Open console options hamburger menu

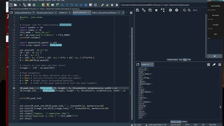click(220, 65)
